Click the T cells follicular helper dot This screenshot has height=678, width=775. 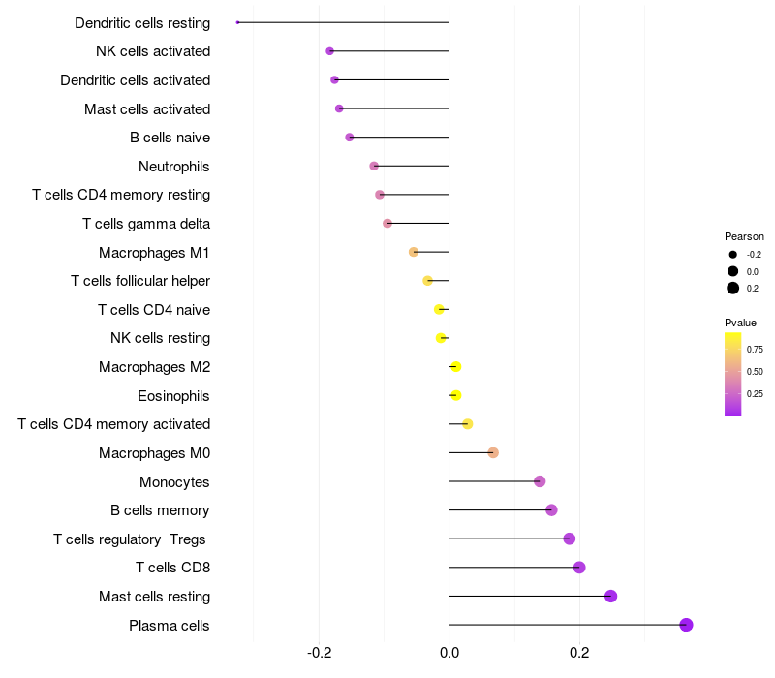point(427,281)
